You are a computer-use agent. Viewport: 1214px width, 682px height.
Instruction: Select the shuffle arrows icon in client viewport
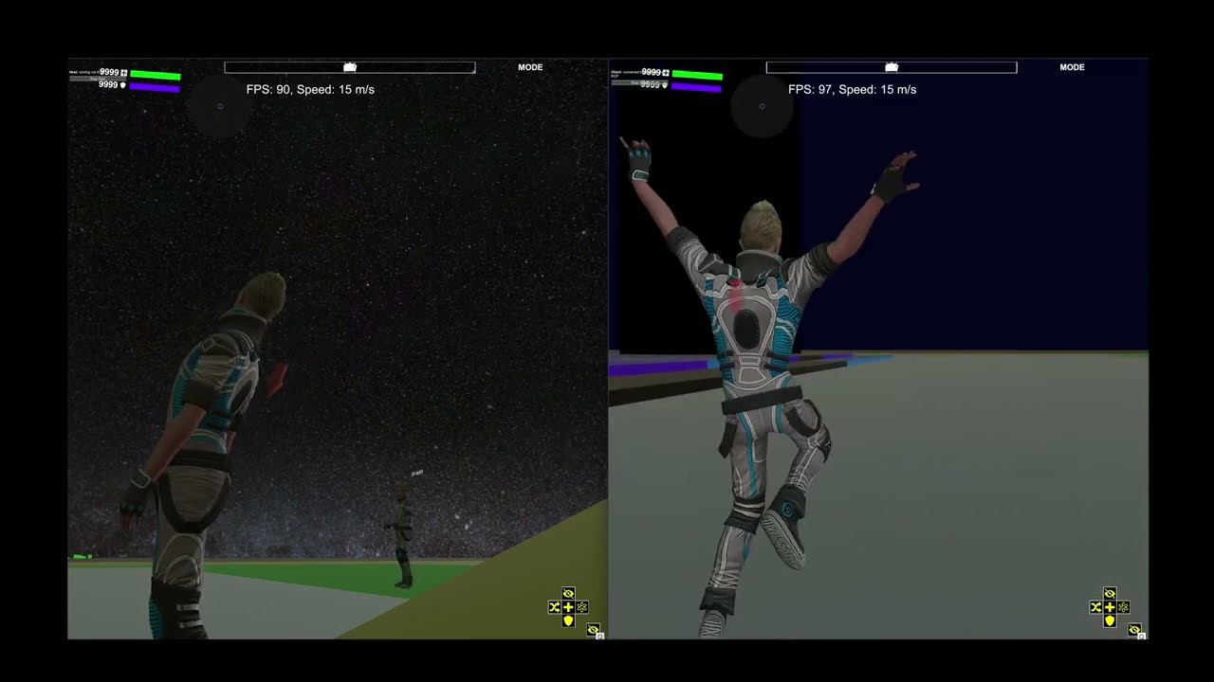point(1096,607)
